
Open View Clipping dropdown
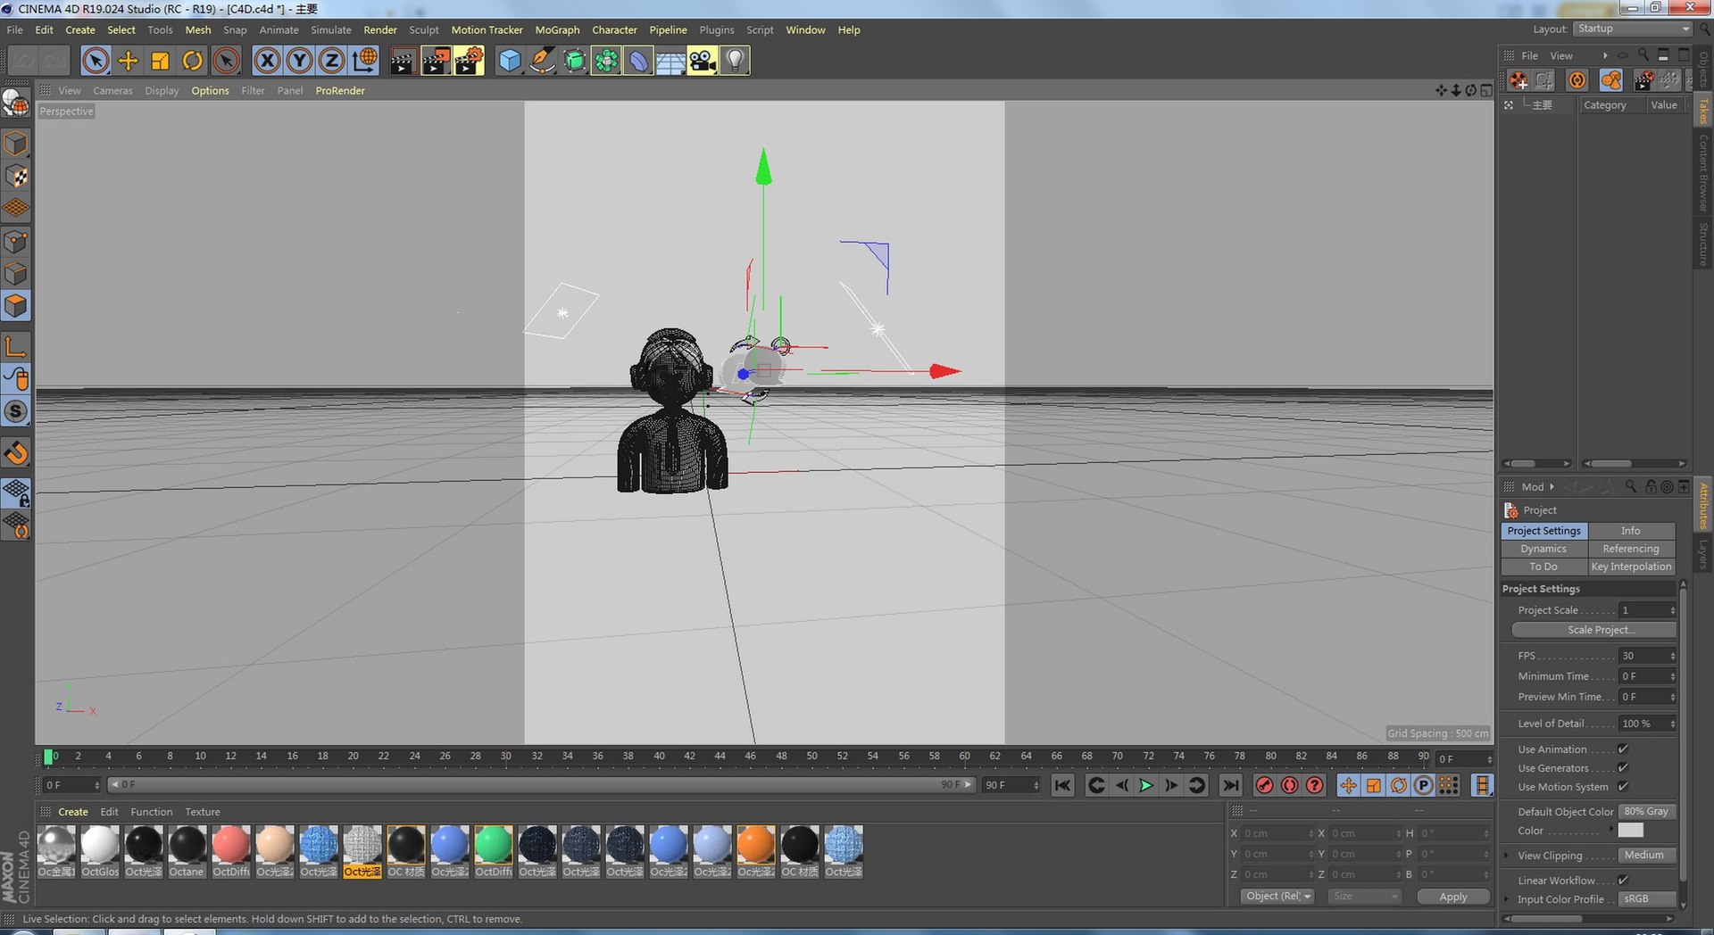point(1647,856)
